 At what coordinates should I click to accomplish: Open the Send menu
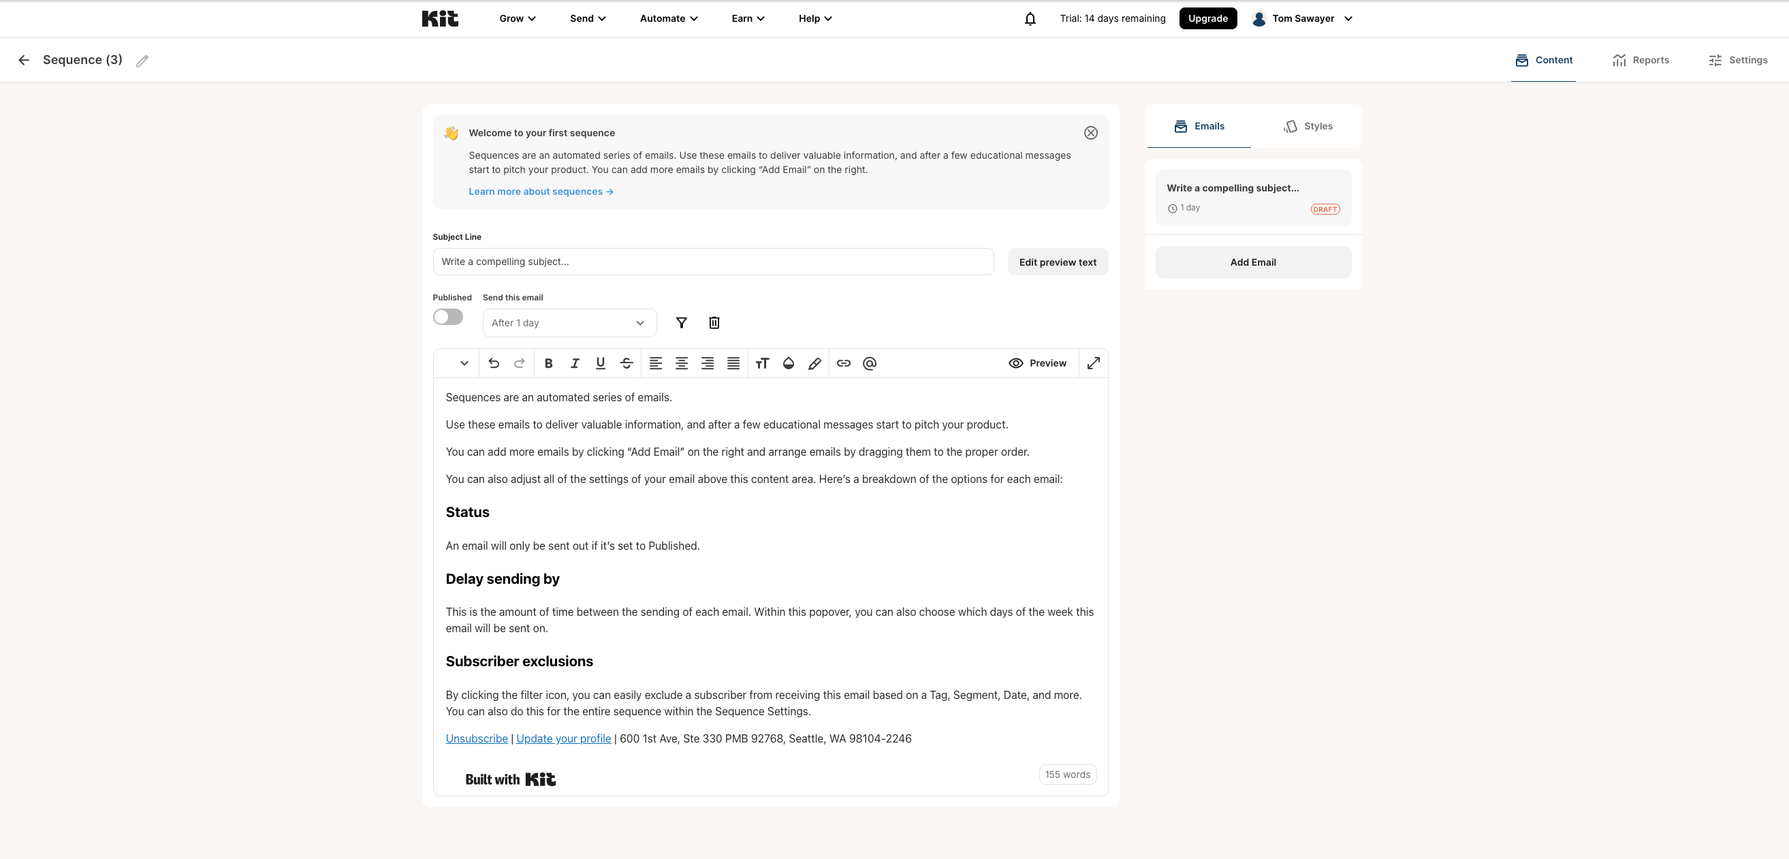[588, 19]
